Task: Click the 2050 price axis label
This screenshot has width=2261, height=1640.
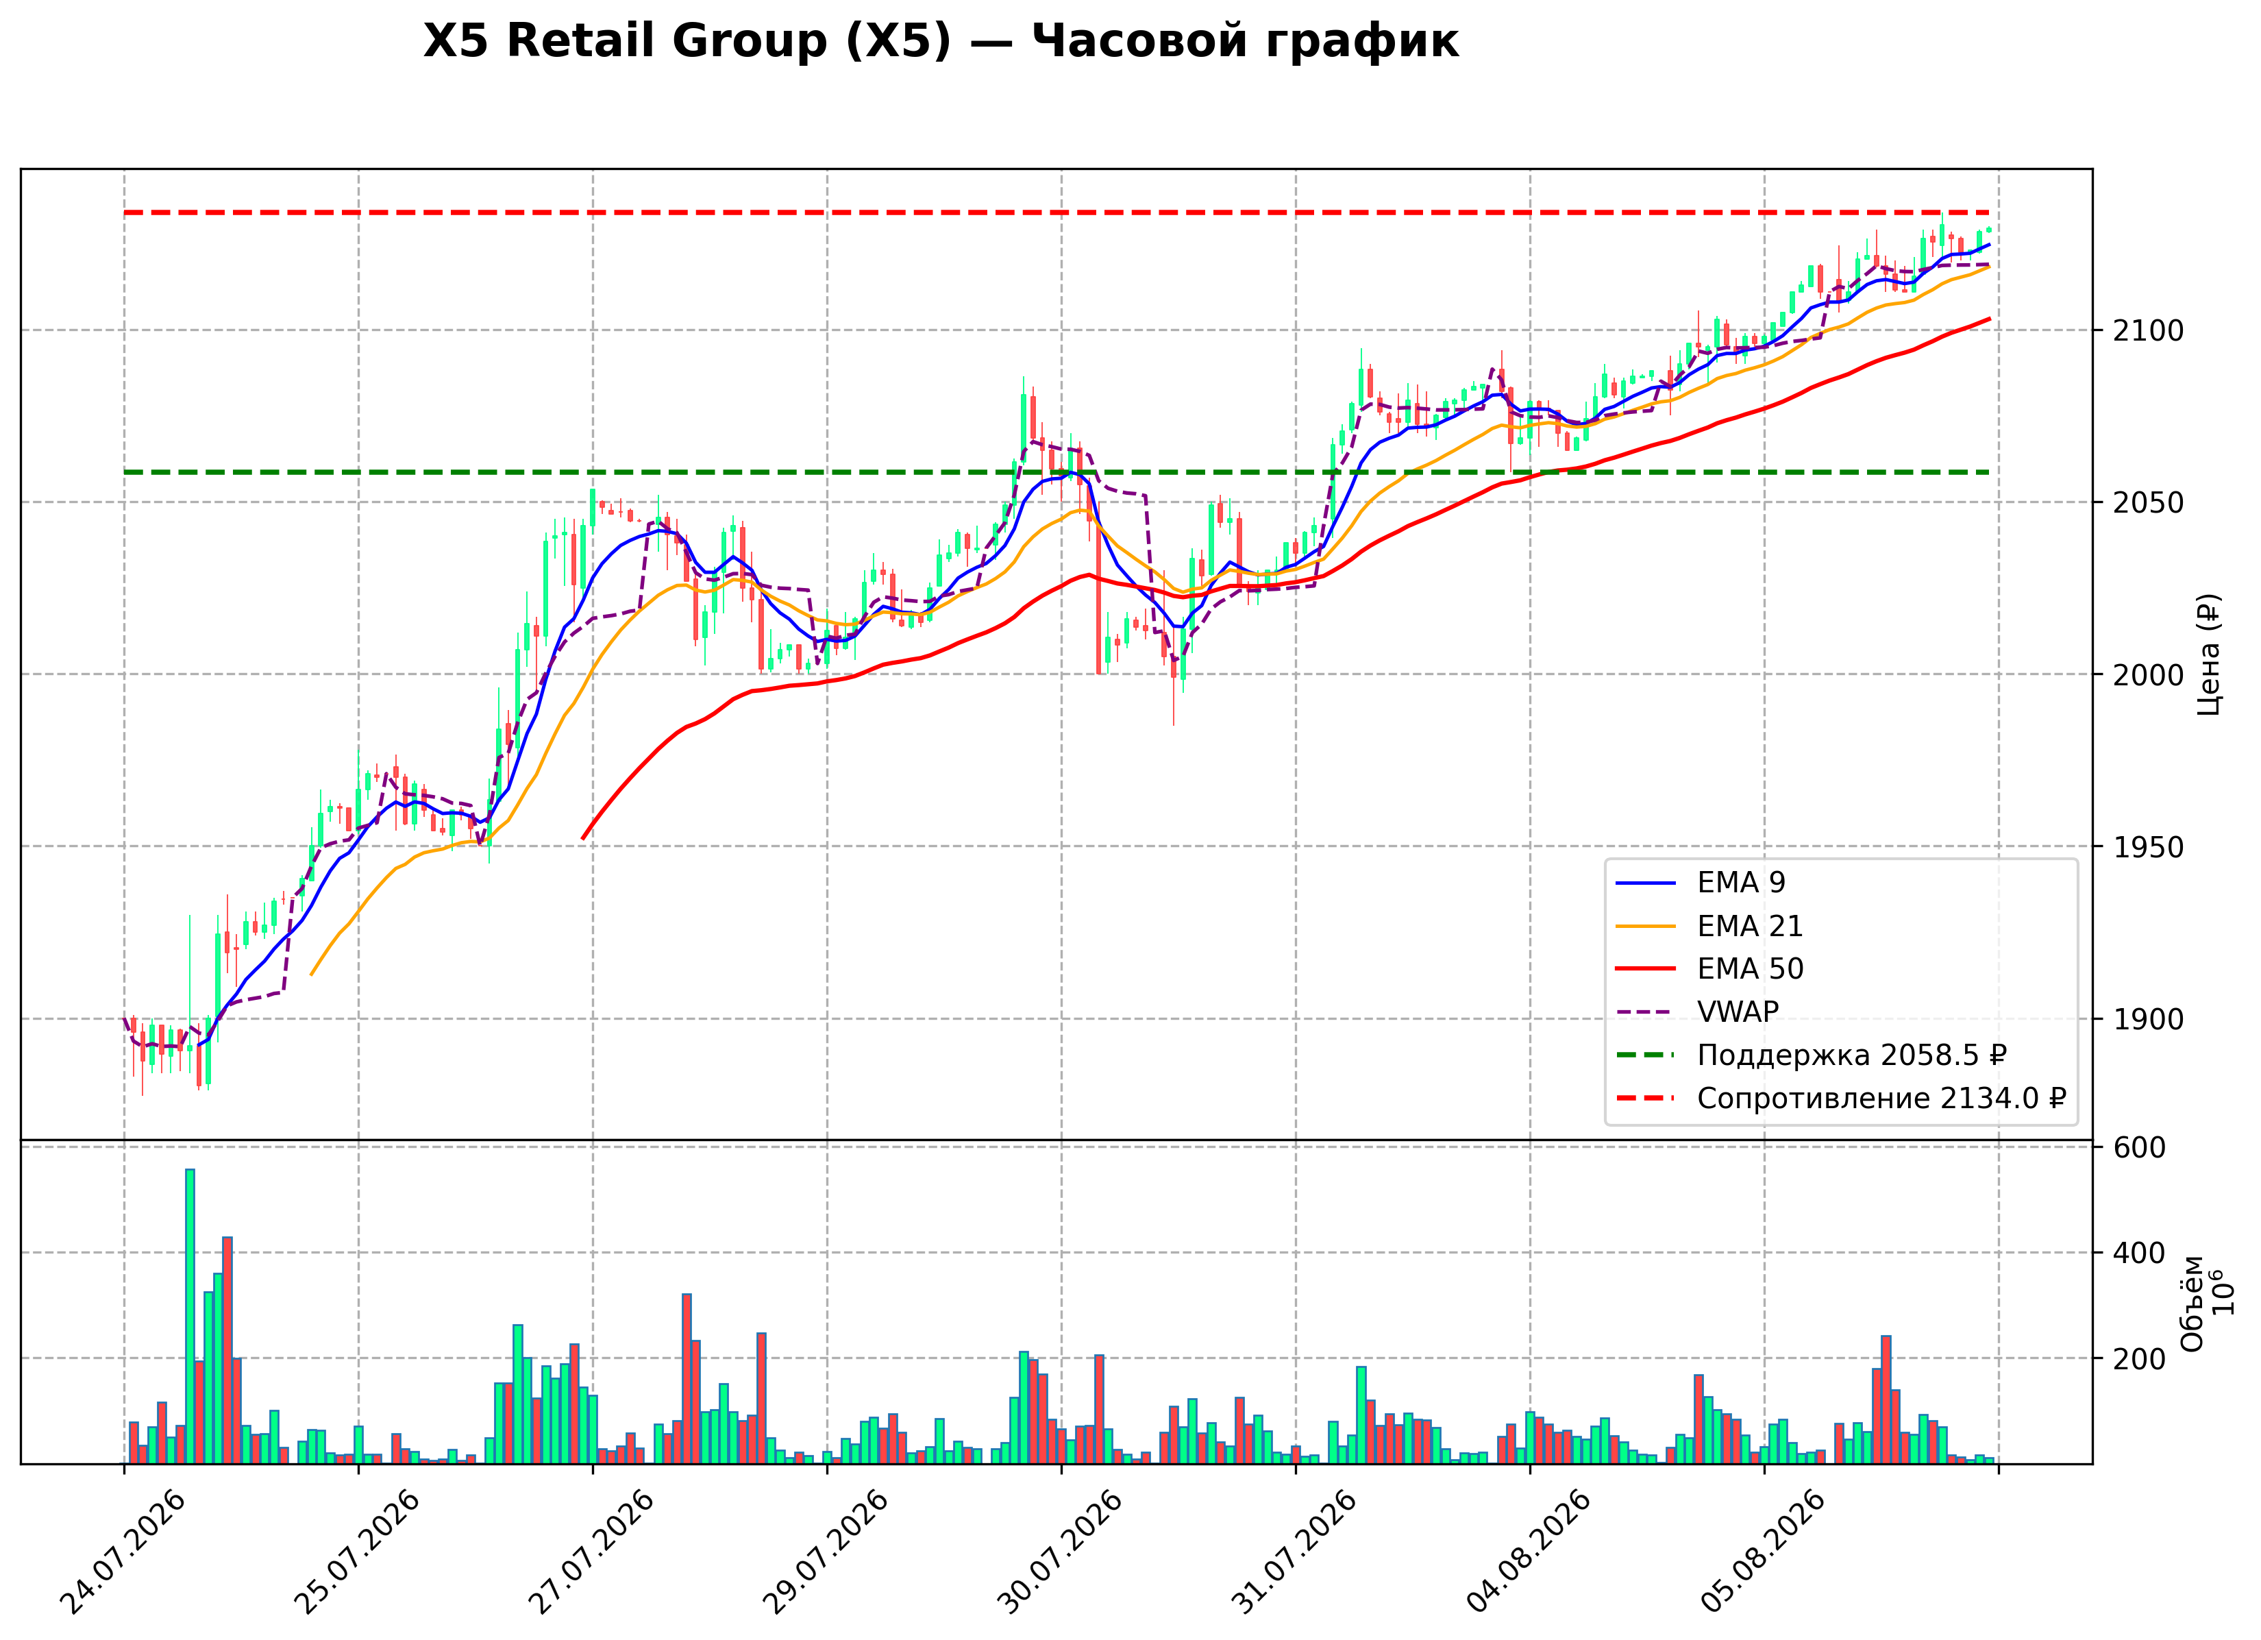Action: pyautogui.click(x=2149, y=502)
